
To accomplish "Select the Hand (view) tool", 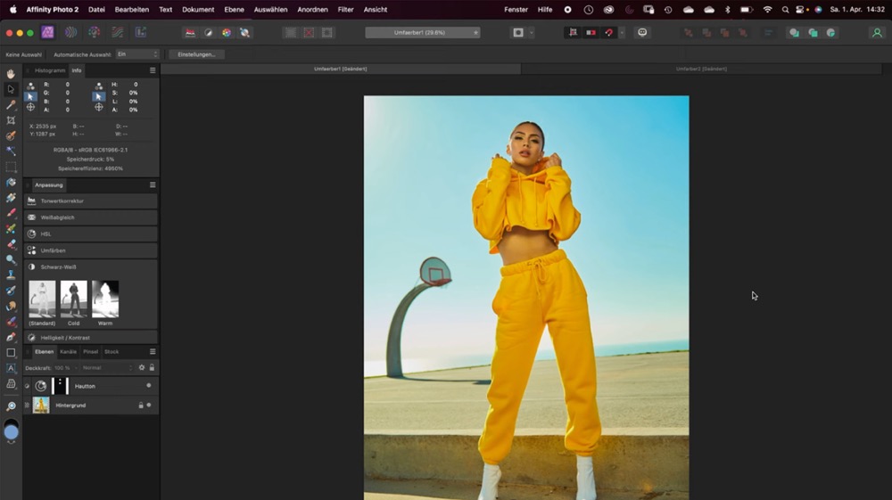I will tap(11, 74).
